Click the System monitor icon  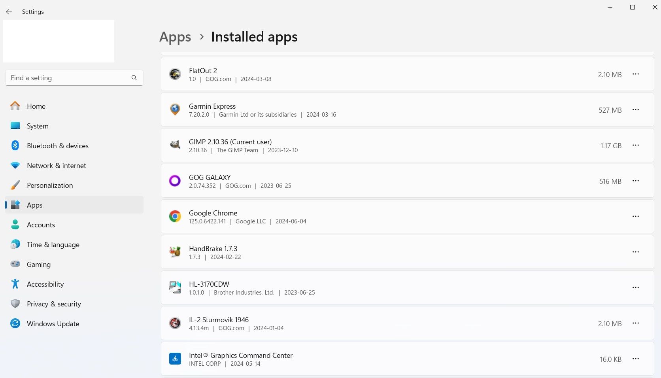(15, 126)
